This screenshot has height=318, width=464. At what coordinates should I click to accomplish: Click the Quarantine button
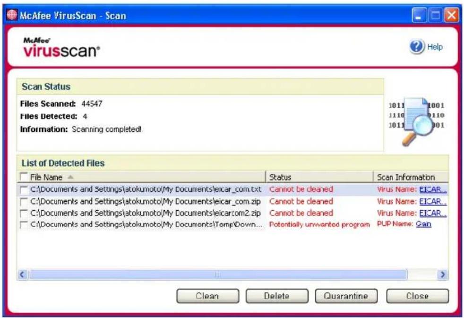tap(346, 296)
